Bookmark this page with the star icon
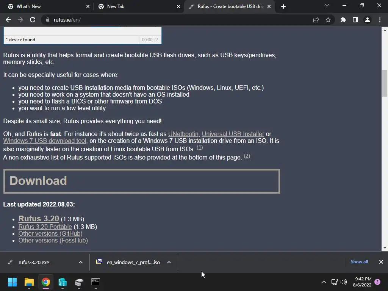388x291 pixels. point(328,20)
